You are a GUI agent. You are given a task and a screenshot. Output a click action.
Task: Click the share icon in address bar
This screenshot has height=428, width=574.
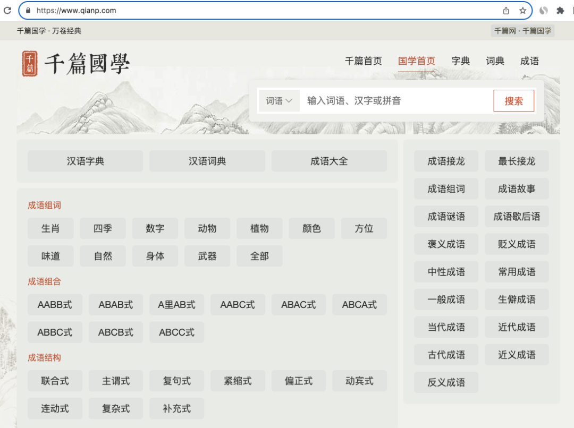pos(506,11)
